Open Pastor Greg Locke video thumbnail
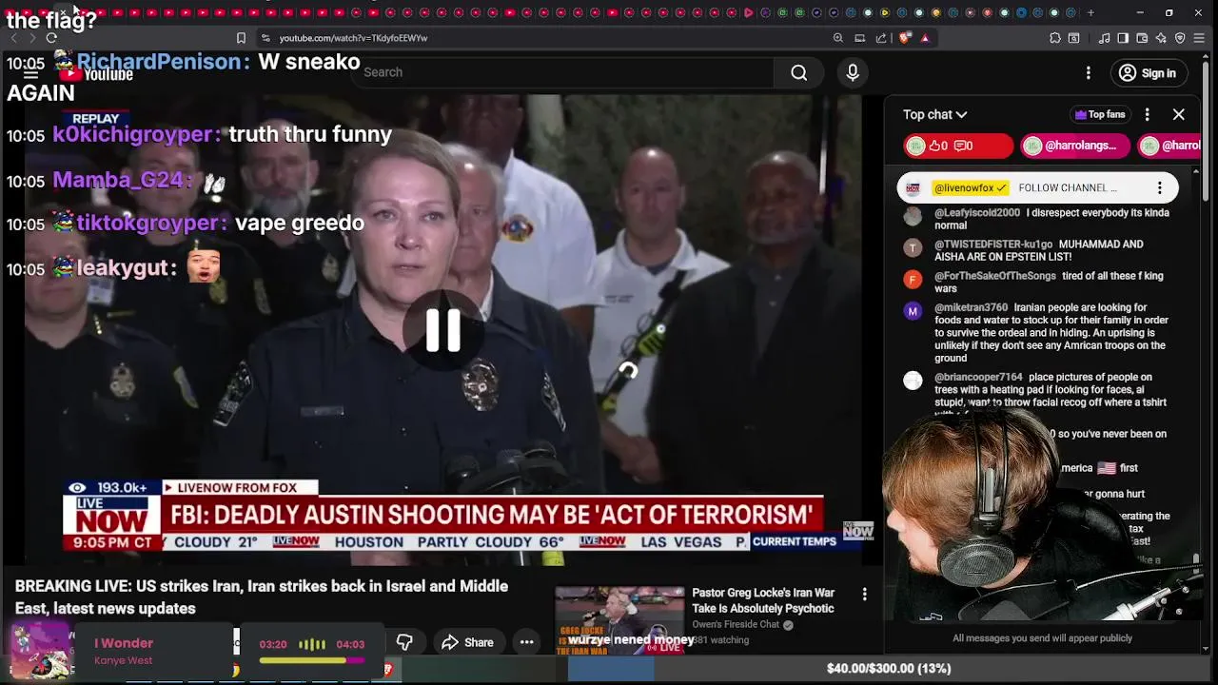1218x685 pixels. (x=619, y=619)
